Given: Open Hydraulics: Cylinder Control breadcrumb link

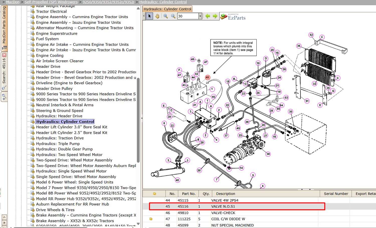Looking at the screenshot, I should (163, 2).
